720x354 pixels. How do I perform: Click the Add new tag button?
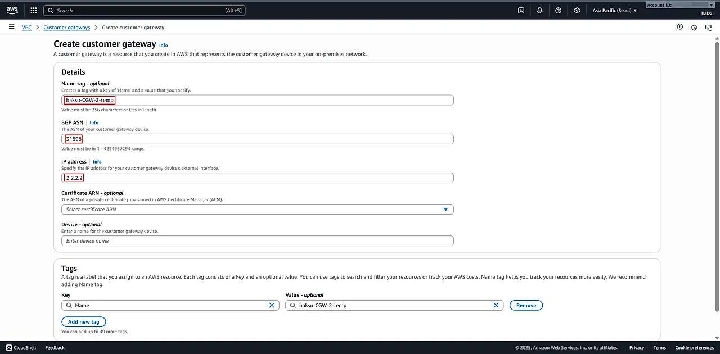tap(83, 322)
